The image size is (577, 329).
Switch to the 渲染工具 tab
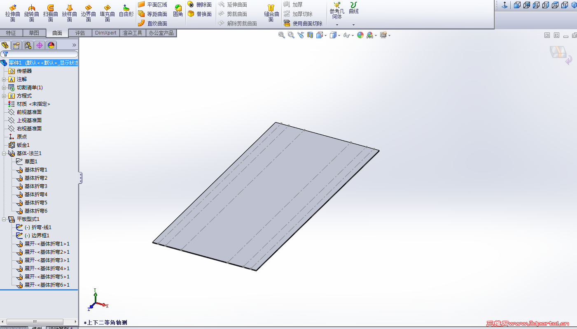(133, 33)
